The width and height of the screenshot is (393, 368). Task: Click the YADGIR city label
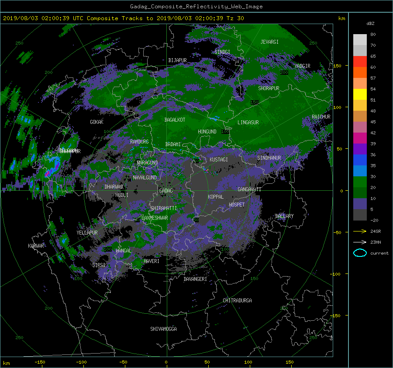click(x=302, y=66)
